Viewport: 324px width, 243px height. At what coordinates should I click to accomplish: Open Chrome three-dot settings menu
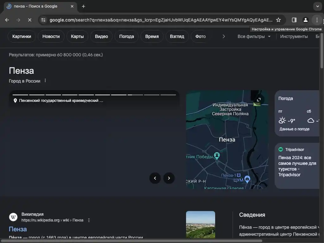coord(317,20)
